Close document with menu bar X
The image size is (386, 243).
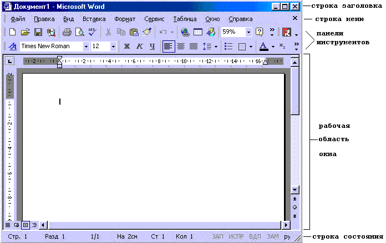[x=295, y=18]
